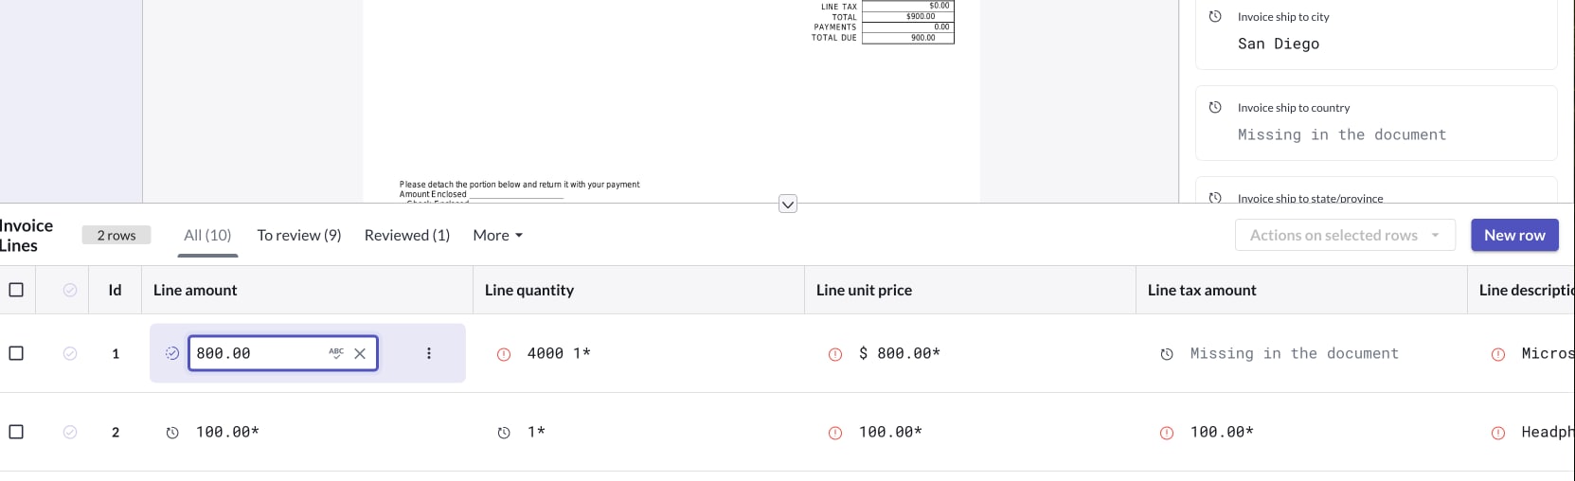Viewport: 1575px width, 481px height.
Task: Click history icon beside row 2 amount 100.00*
Action: pos(172,433)
